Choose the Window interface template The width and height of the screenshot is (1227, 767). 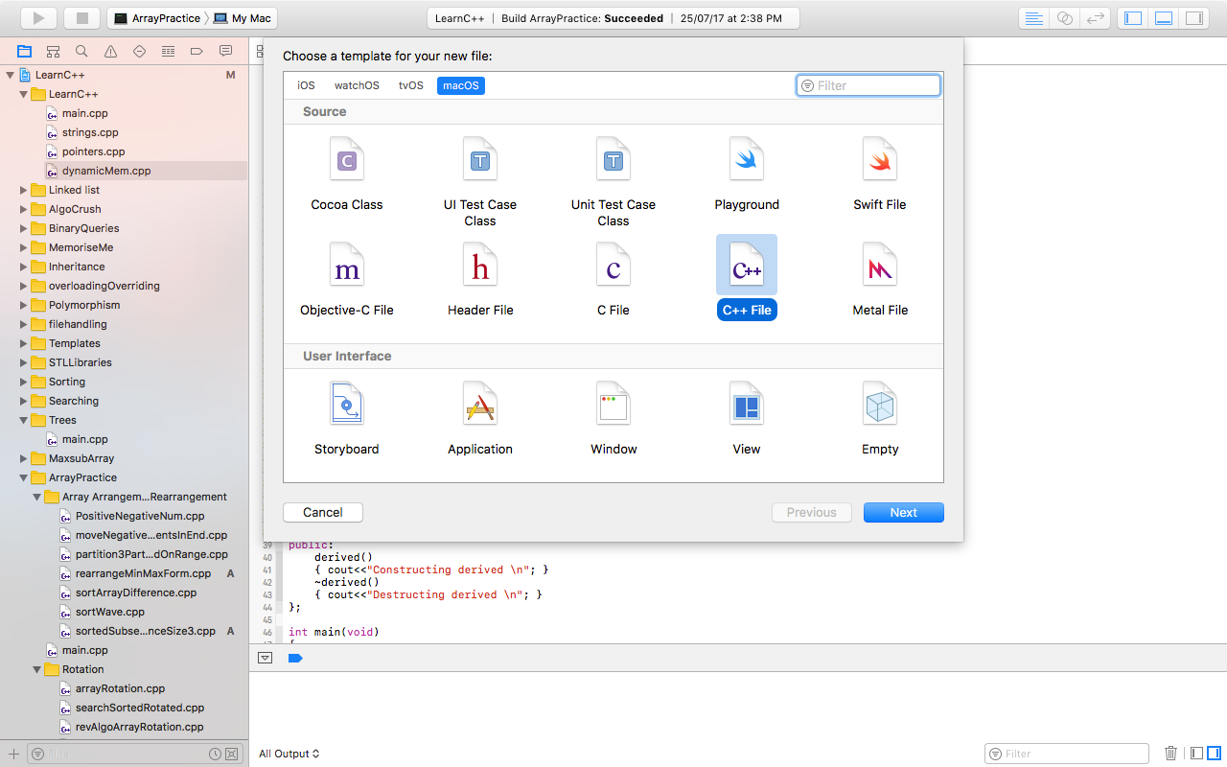tap(613, 418)
